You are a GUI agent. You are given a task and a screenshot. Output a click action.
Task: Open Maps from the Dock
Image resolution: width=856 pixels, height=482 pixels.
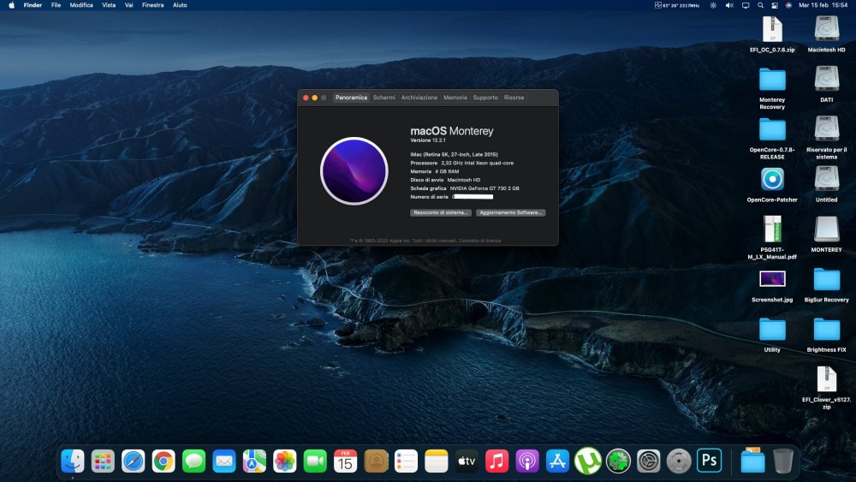(254, 461)
